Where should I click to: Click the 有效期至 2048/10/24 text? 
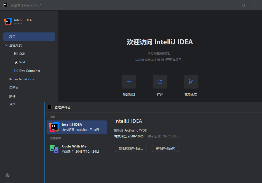[x=129, y=136]
